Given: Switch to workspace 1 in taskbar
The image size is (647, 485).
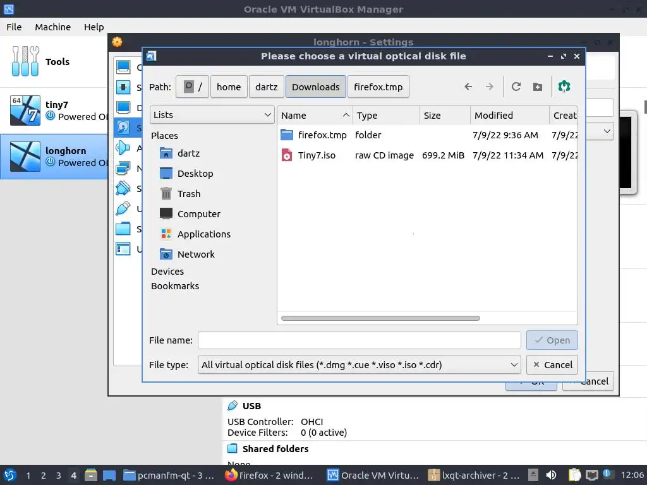Looking at the screenshot, I should coord(28,476).
